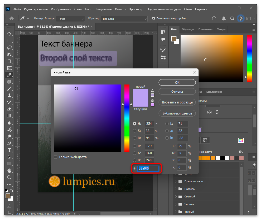Select the L: lightness radio button
The image size is (261, 219).
167,124
